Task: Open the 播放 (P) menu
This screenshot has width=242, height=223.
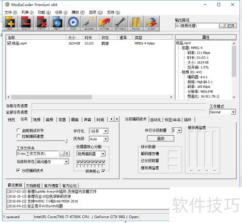Action: point(78,12)
